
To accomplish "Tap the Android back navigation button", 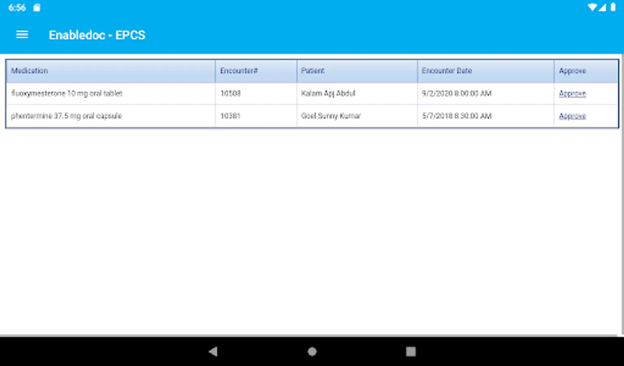I will (213, 351).
